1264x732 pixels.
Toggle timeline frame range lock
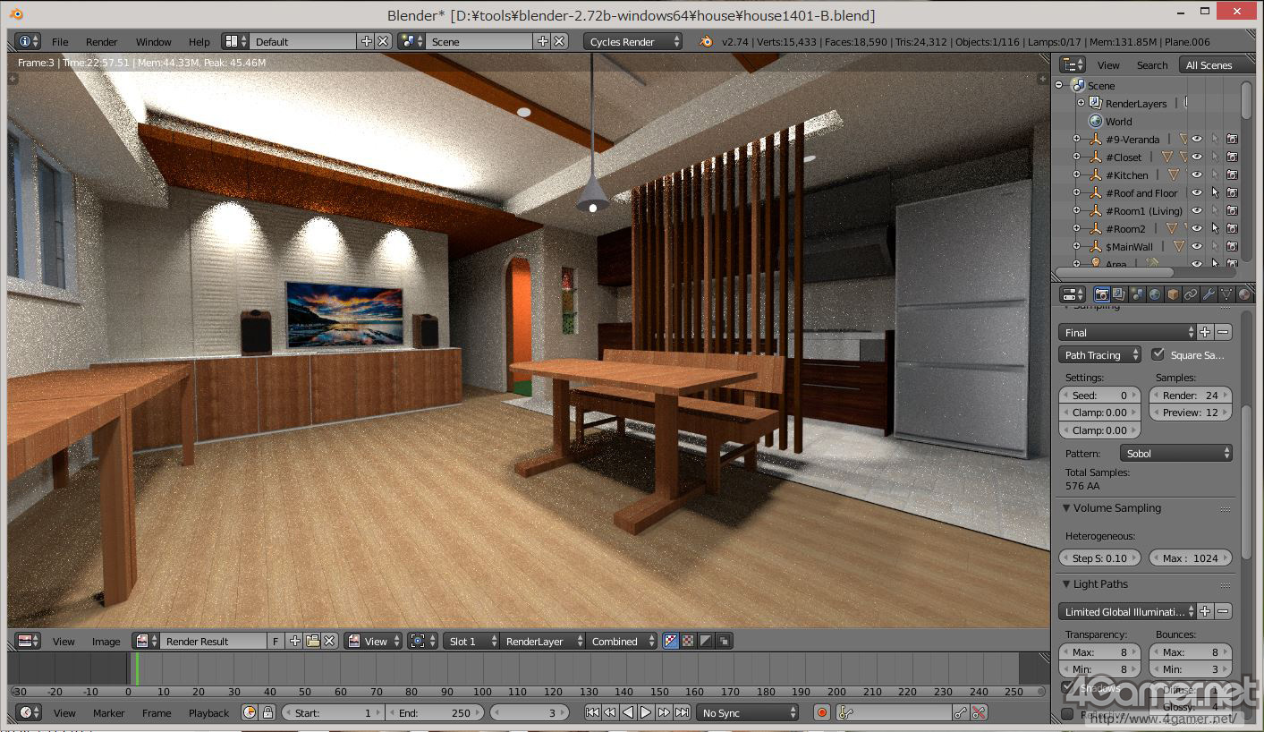pos(267,712)
